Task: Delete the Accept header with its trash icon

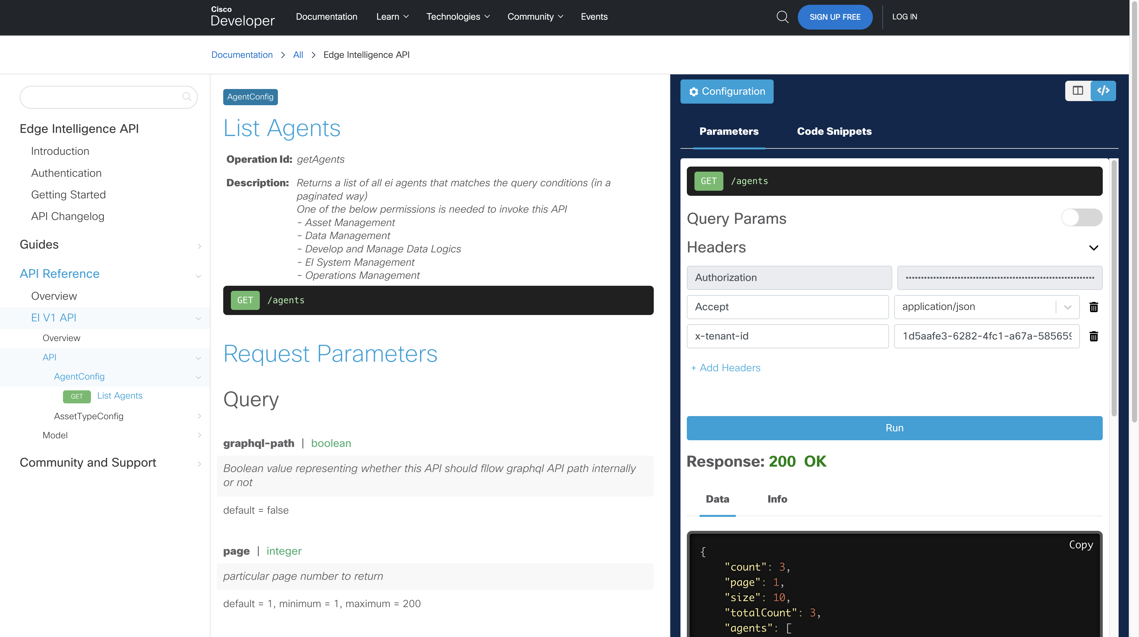Action: [x=1094, y=307]
